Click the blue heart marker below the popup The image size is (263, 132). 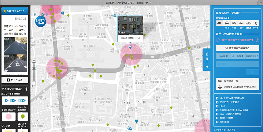[x=130, y=47]
